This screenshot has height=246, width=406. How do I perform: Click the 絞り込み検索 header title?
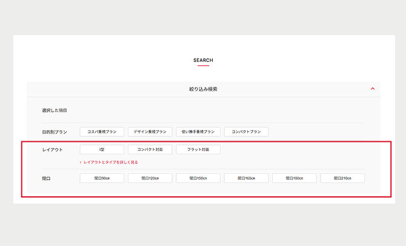pyautogui.click(x=203, y=89)
